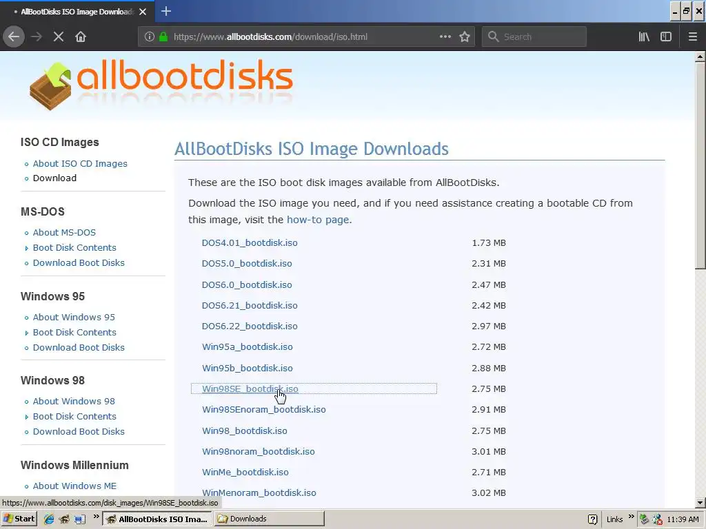
Task: Download Win98SE_bootdisk.iso
Action: point(250,388)
